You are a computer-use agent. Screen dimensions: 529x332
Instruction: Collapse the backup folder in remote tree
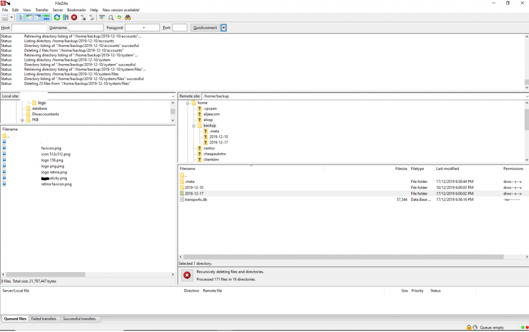click(195, 125)
